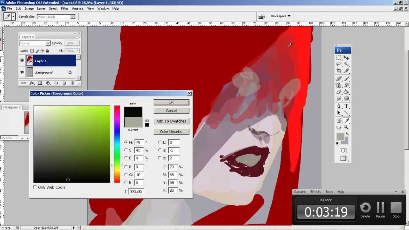This screenshot has height=230, width=409.
Task: Open the Fill slider arrow
Action: point(77,51)
